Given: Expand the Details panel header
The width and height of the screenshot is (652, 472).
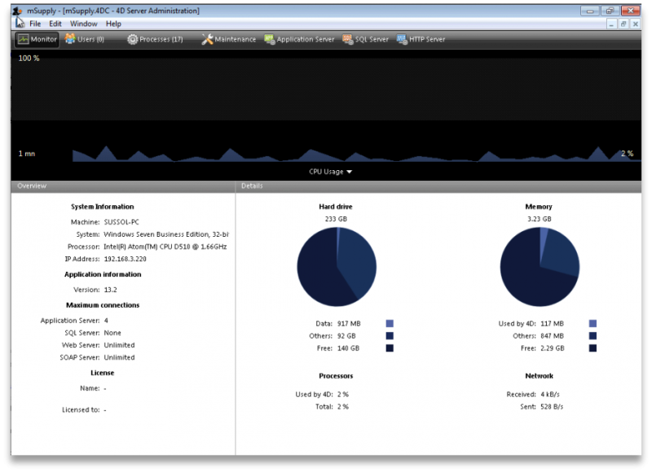Looking at the screenshot, I should coord(253,186).
